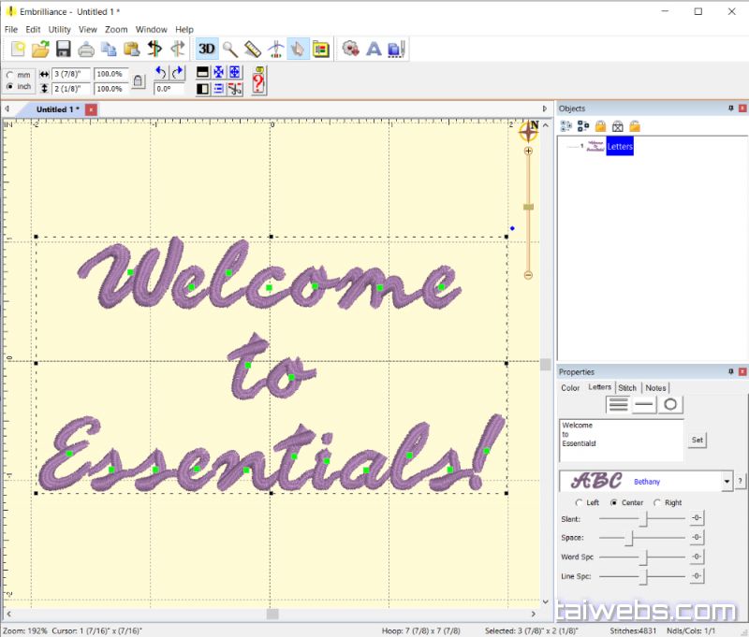Click the Create Letters 'A' tool
Image resolution: width=749 pixels, height=637 pixels.
click(373, 50)
